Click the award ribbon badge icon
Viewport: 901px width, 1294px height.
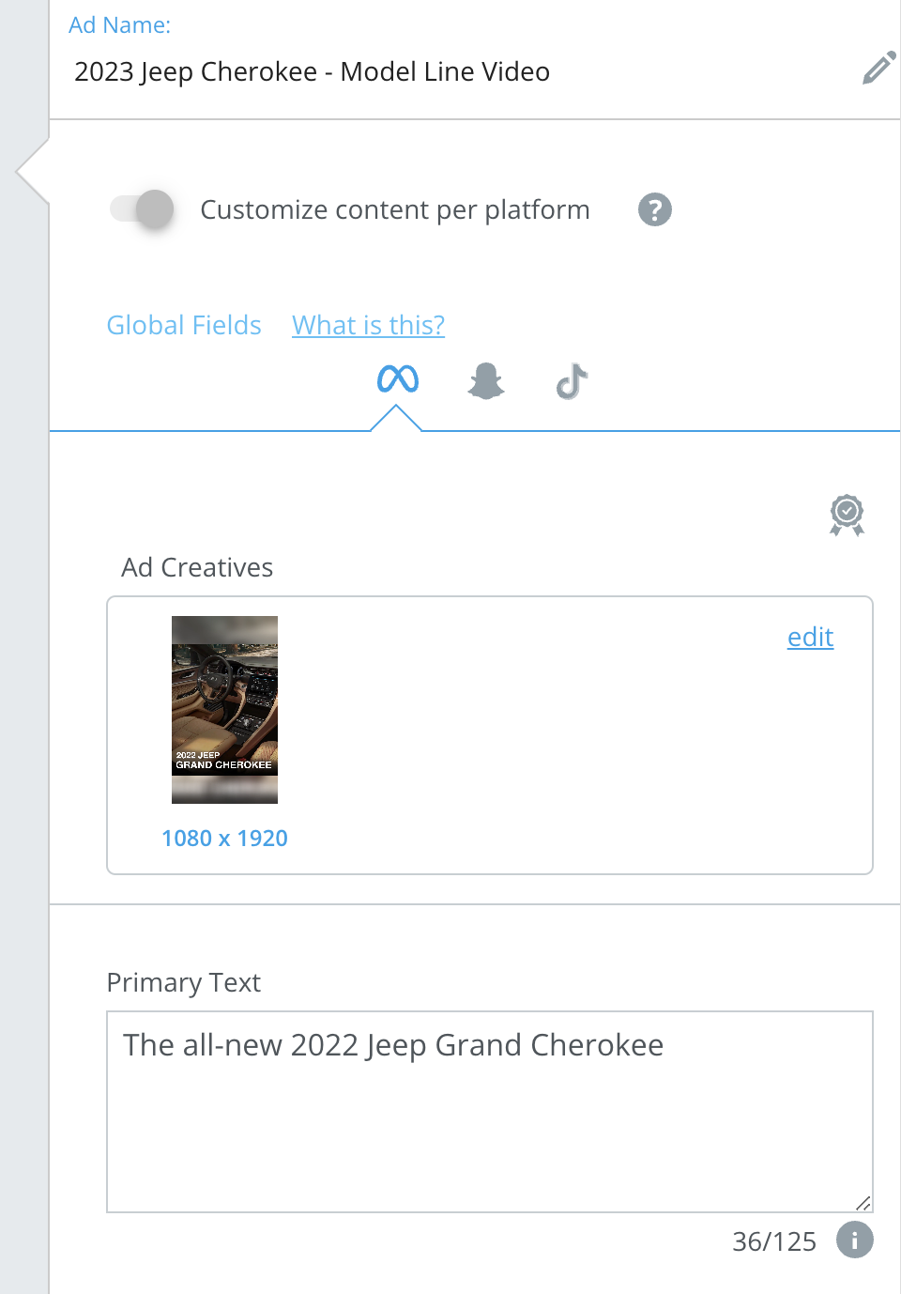[x=847, y=515]
